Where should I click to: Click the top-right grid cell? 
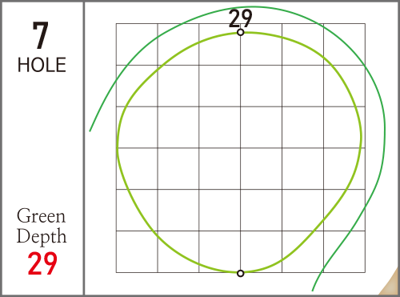[344, 44]
